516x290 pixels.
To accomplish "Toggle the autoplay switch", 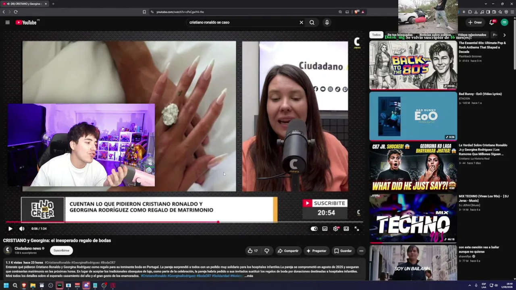I will click(x=314, y=229).
